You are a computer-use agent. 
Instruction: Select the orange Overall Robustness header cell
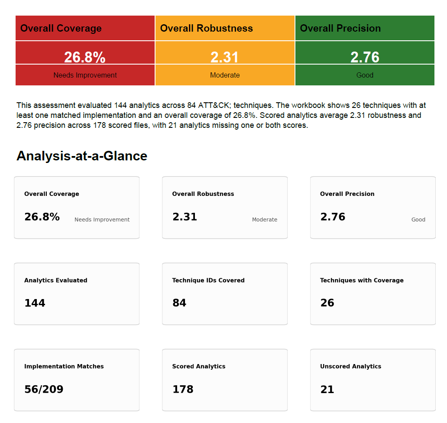(x=225, y=28)
